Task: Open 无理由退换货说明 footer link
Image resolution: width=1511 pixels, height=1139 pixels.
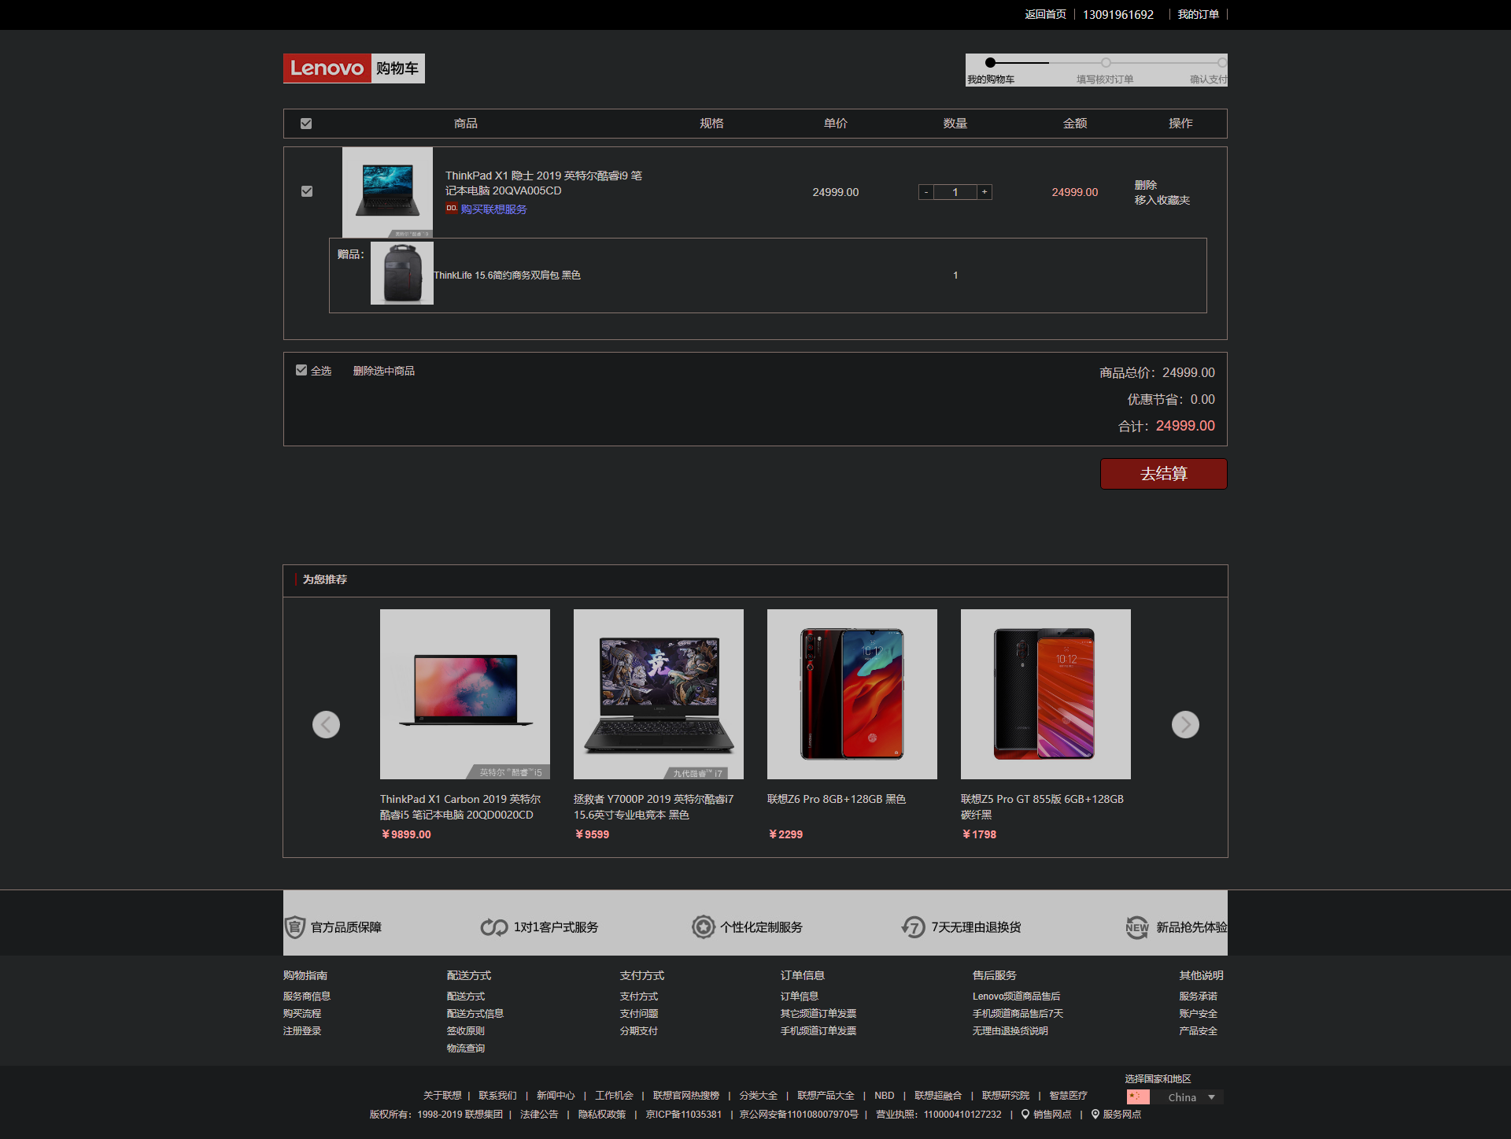Action: pos(1010,1031)
